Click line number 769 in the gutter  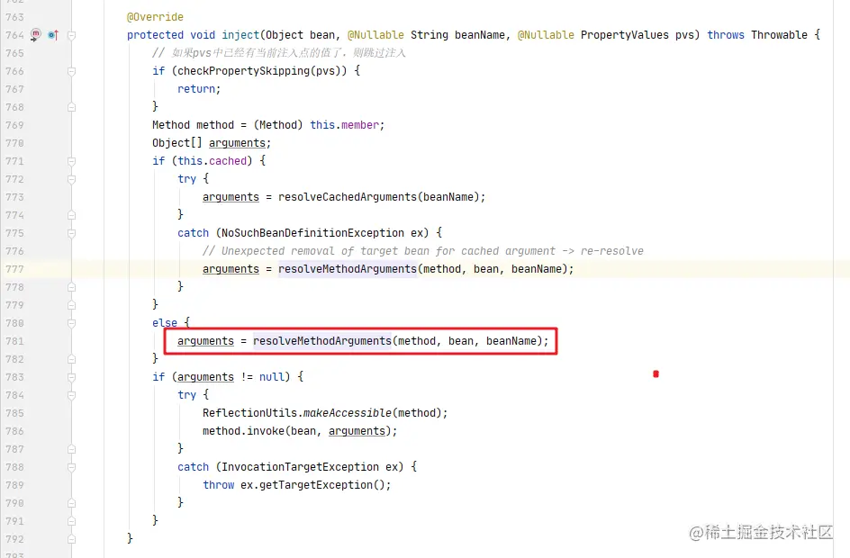click(14, 125)
